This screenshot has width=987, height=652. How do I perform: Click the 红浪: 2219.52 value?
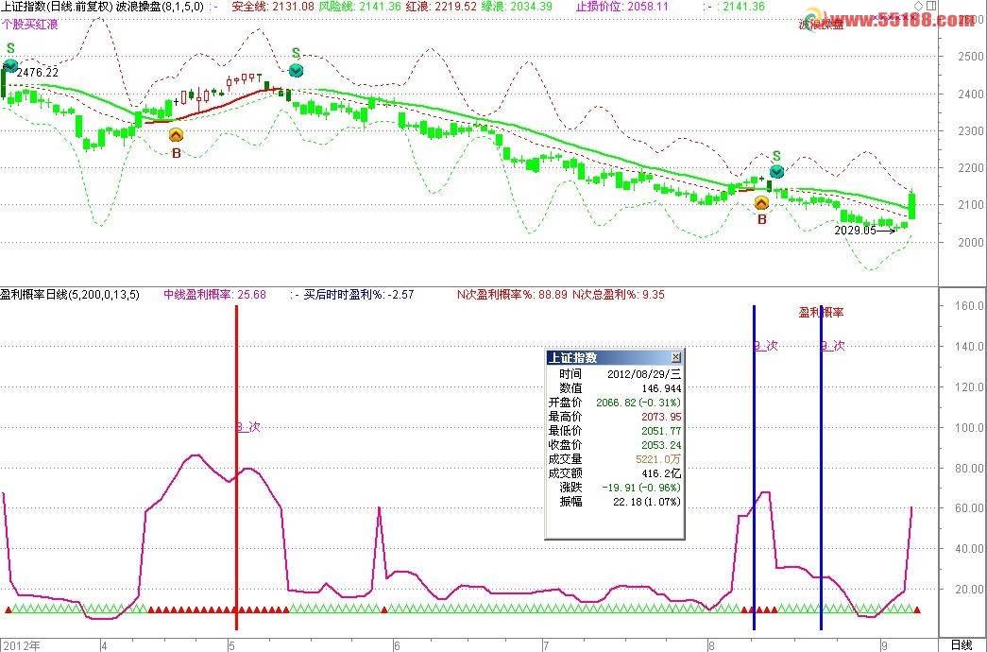441,7
